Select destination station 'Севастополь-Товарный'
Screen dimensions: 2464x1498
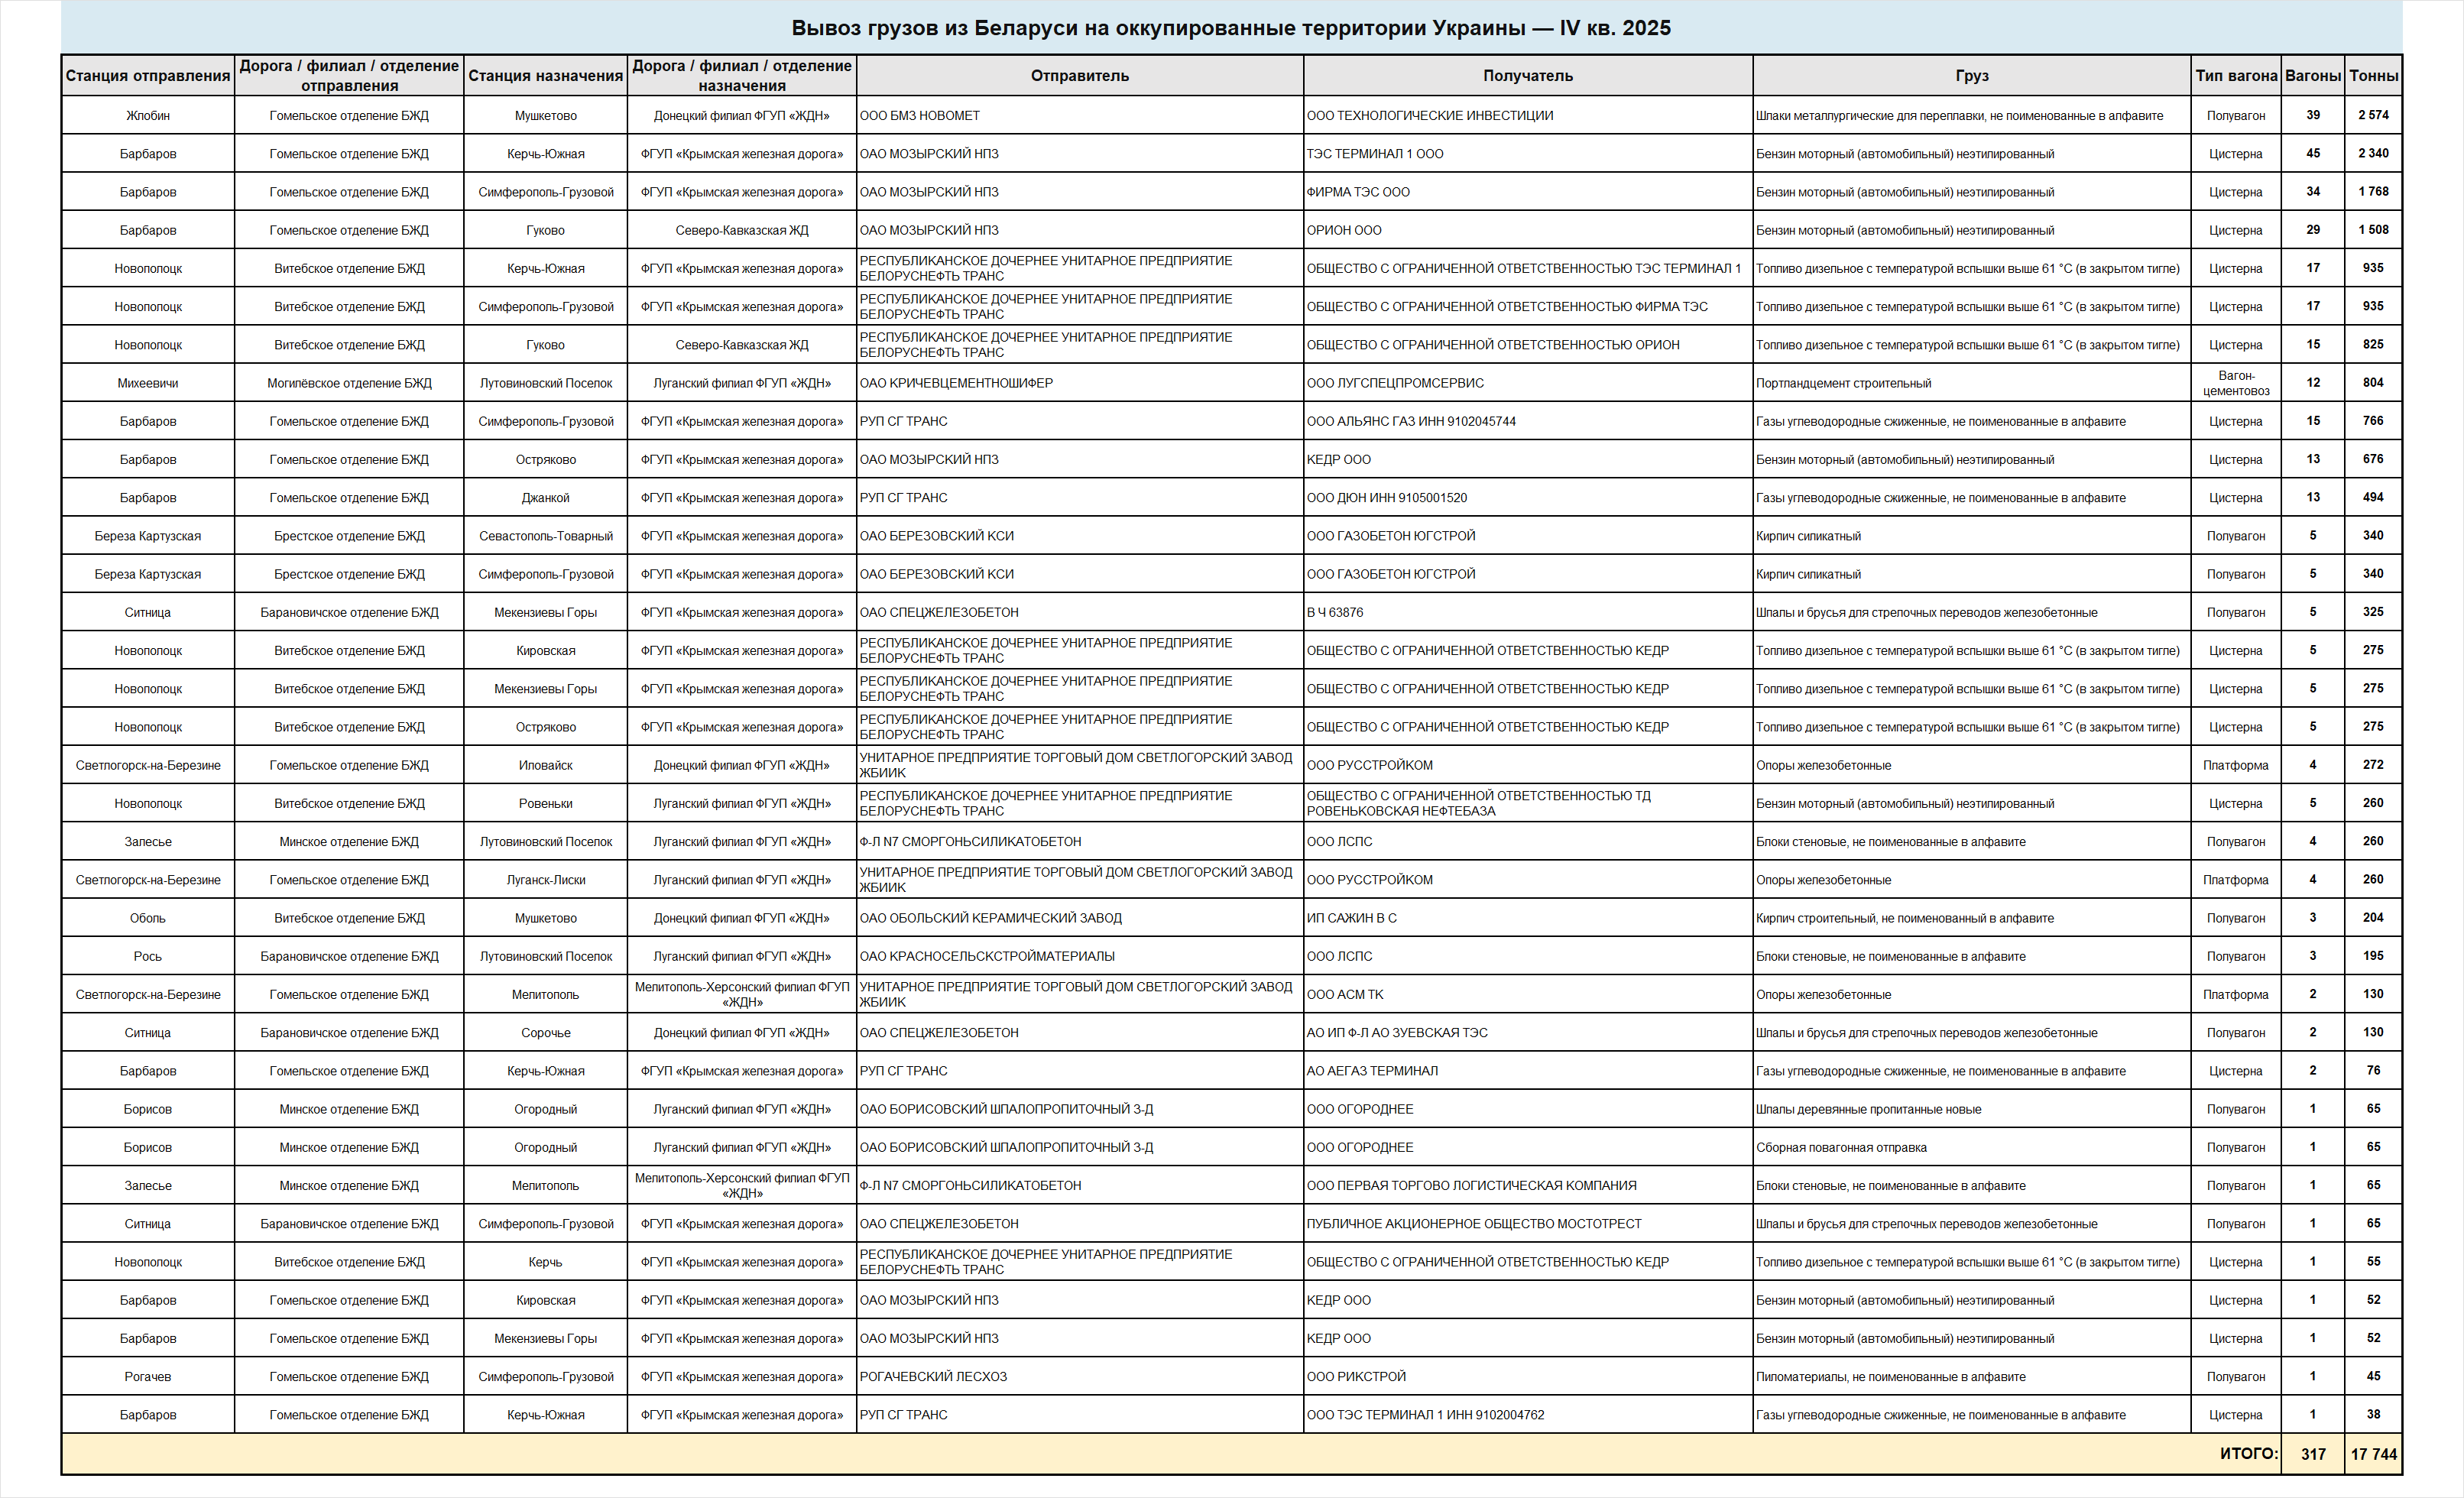point(546,536)
